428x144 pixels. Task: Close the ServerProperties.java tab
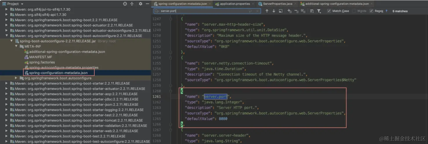[x=295, y=4]
